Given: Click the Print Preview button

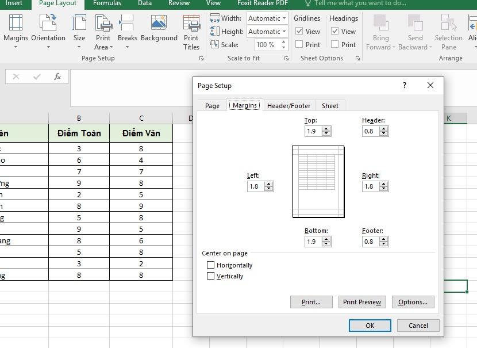Looking at the screenshot, I should (361, 302).
